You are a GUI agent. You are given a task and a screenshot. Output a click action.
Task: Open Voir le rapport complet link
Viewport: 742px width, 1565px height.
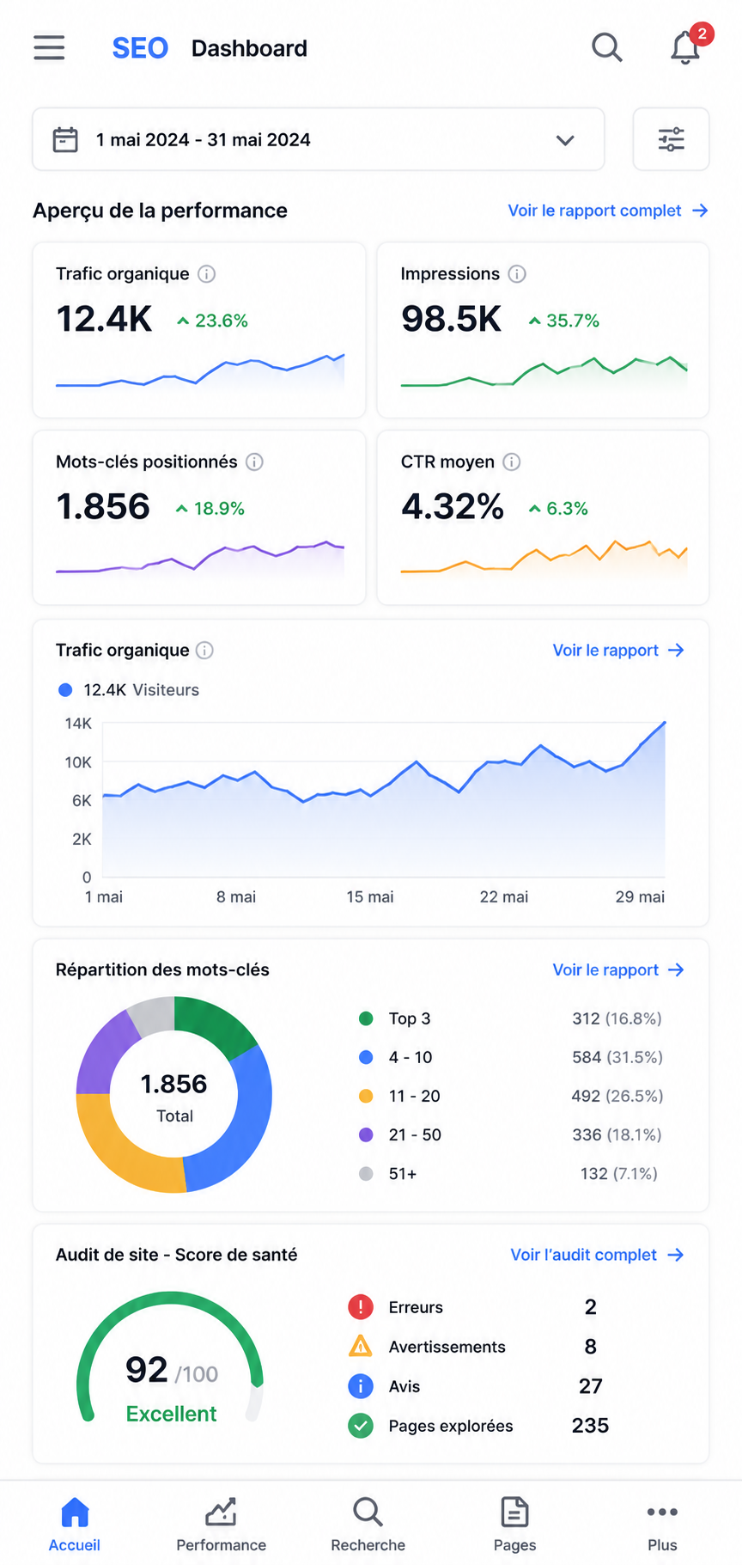click(608, 211)
